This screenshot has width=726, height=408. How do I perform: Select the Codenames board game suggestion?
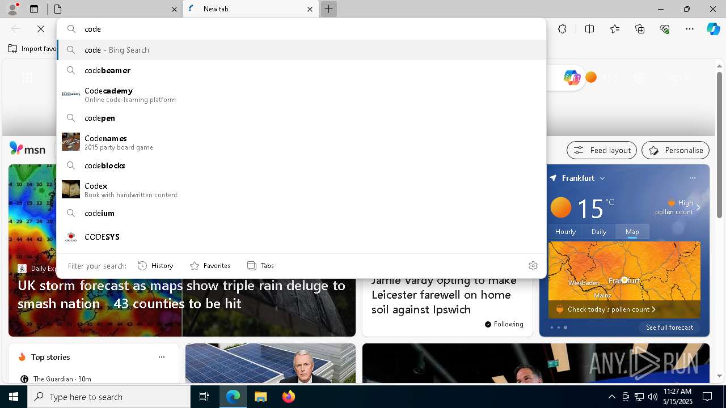coord(301,142)
